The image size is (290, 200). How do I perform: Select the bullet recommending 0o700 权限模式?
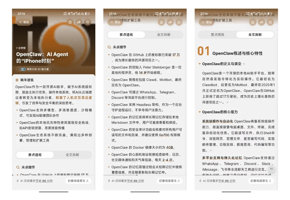click(145, 135)
